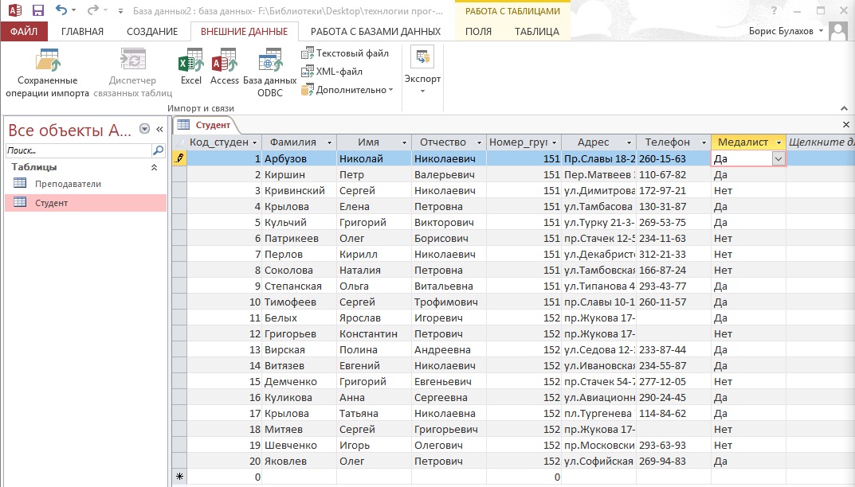
Task: Open Медалист dropdown in first row
Action: (779, 159)
